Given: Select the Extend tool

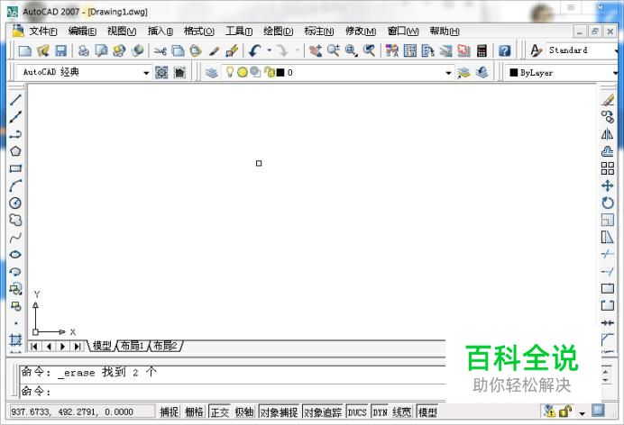Looking at the screenshot, I should coord(607,272).
